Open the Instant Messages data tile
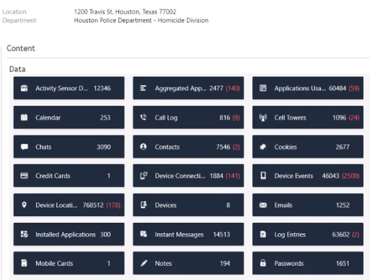 tap(188, 235)
